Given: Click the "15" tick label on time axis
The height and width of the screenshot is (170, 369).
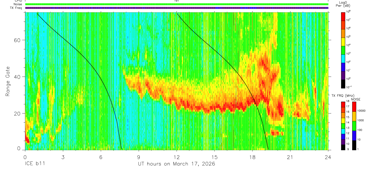Looking at the screenshot, I should pyautogui.click(x=215, y=157).
